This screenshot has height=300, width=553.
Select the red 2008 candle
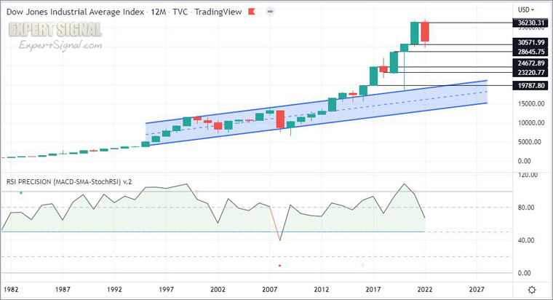pyautogui.click(x=280, y=119)
